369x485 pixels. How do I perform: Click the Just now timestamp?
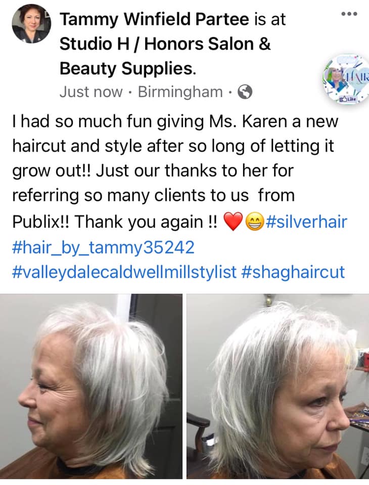pos(91,92)
